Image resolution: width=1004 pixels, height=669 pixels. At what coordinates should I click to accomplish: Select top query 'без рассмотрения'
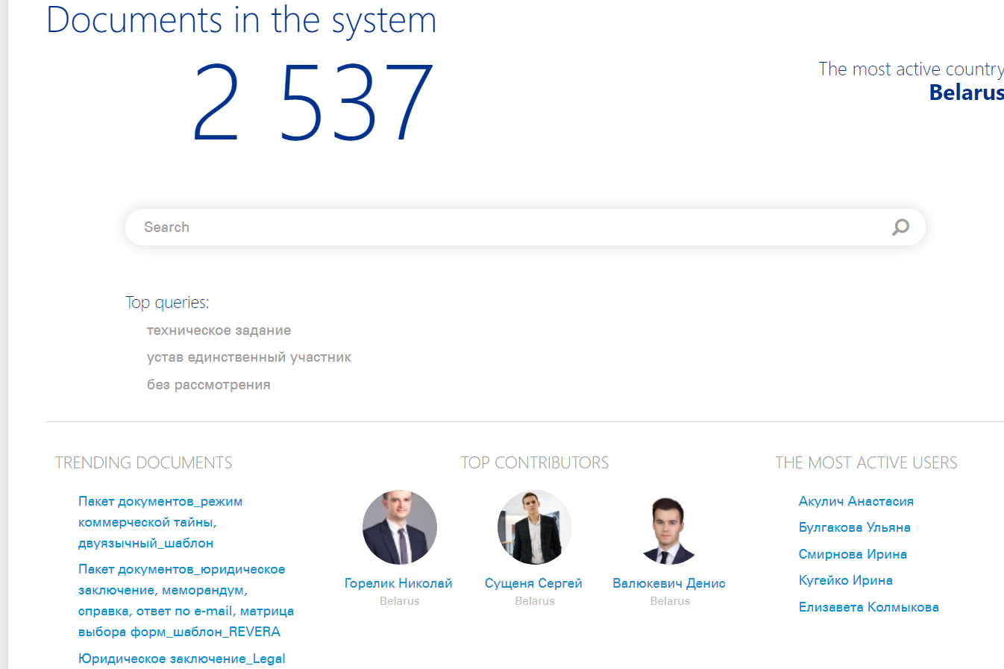pos(208,385)
